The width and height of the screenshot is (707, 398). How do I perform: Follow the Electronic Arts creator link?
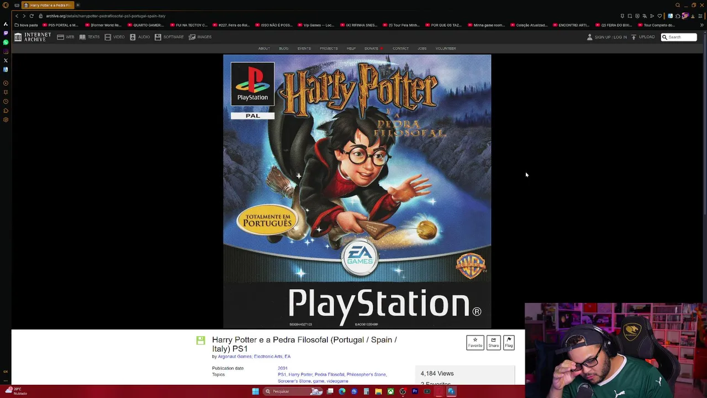[268, 357]
